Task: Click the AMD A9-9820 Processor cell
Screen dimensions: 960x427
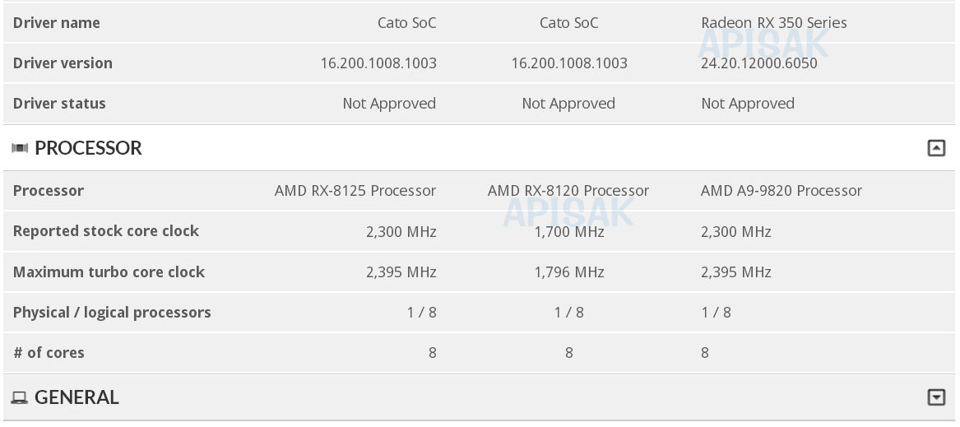Action: 781,191
